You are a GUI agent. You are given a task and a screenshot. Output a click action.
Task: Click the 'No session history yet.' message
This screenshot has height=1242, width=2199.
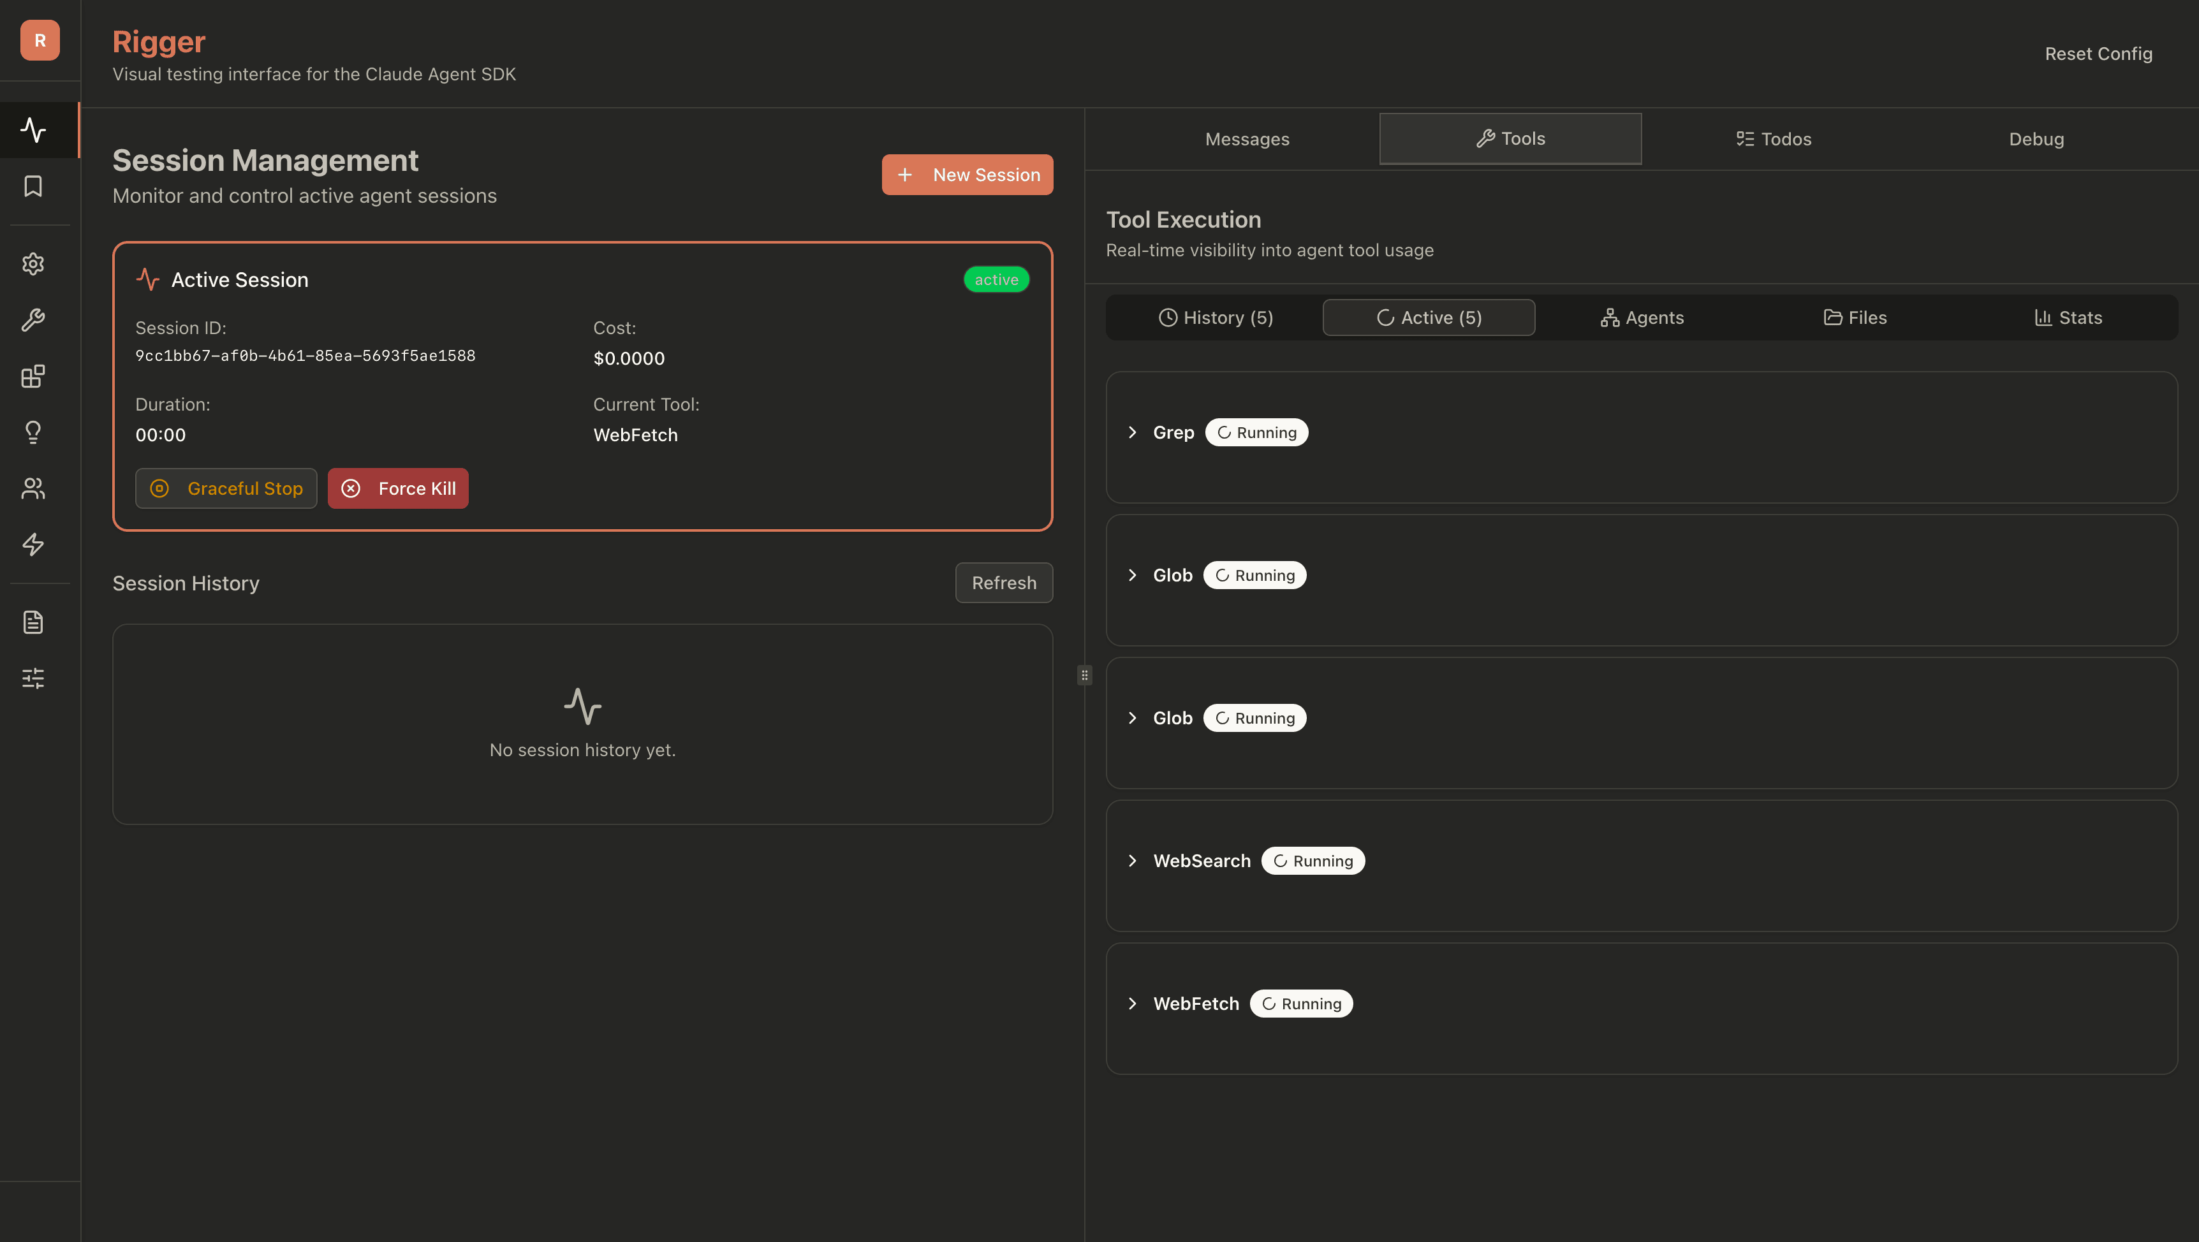click(583, 750)
